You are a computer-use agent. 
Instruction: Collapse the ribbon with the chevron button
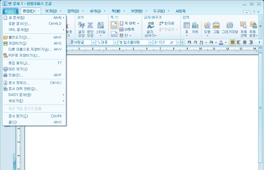pyautogui.click(x=246, y=12)
